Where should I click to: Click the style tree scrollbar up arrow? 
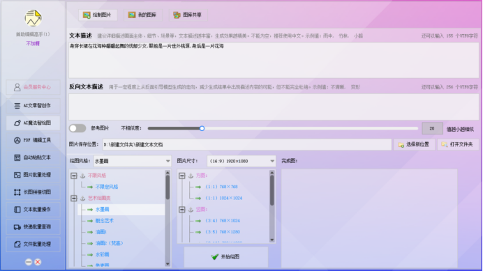click(x=168, y=173)
